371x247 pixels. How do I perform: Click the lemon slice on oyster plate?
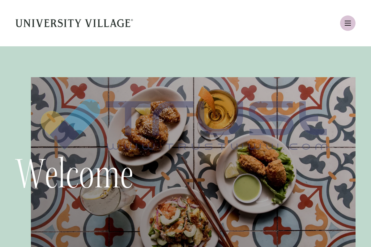[x=232, y=170]
